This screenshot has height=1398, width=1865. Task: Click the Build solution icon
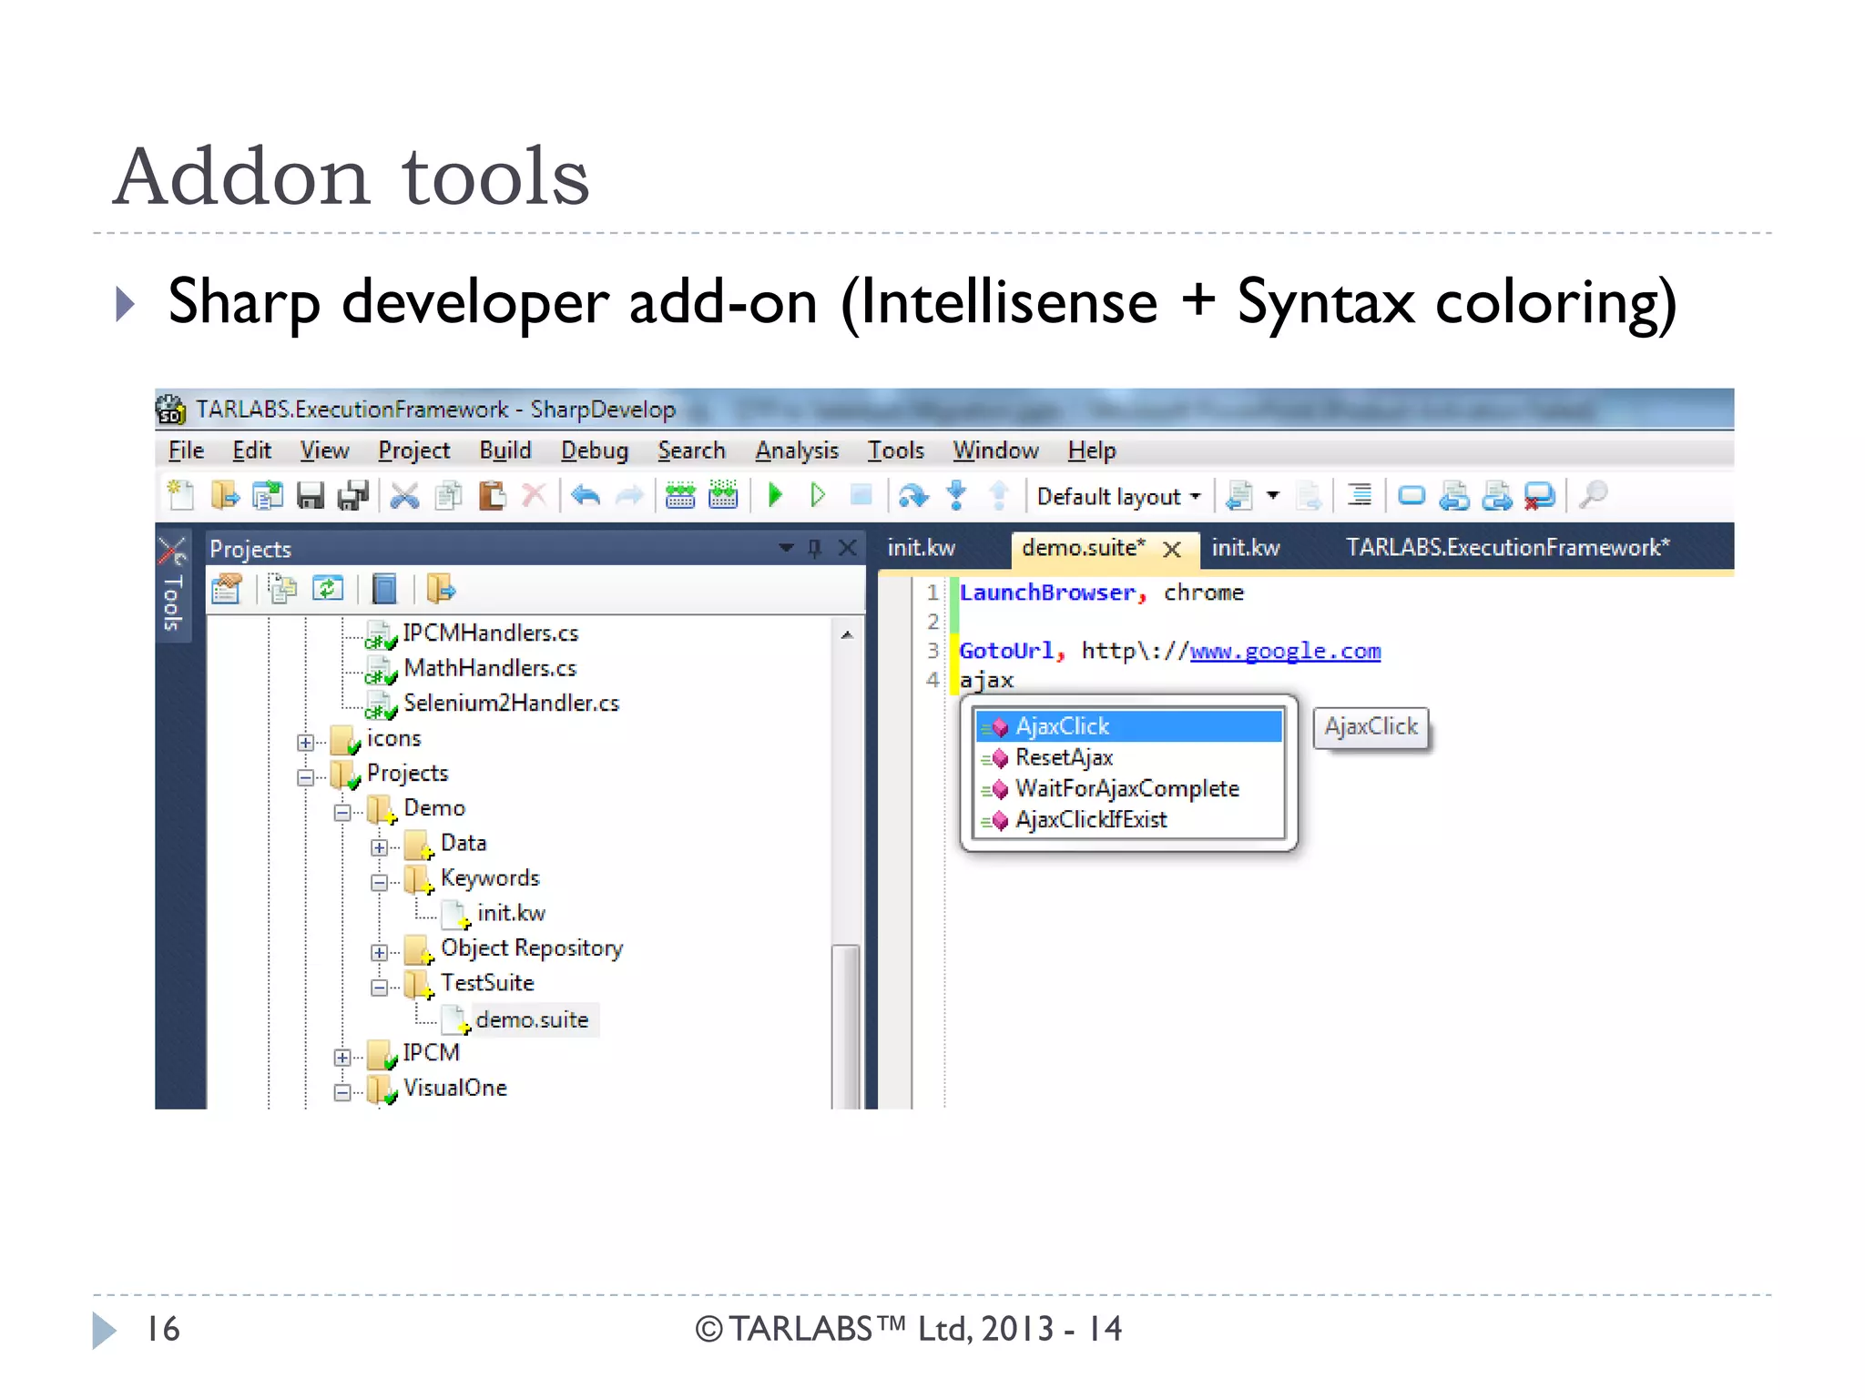pyautogui.click(x=680, y=495)
